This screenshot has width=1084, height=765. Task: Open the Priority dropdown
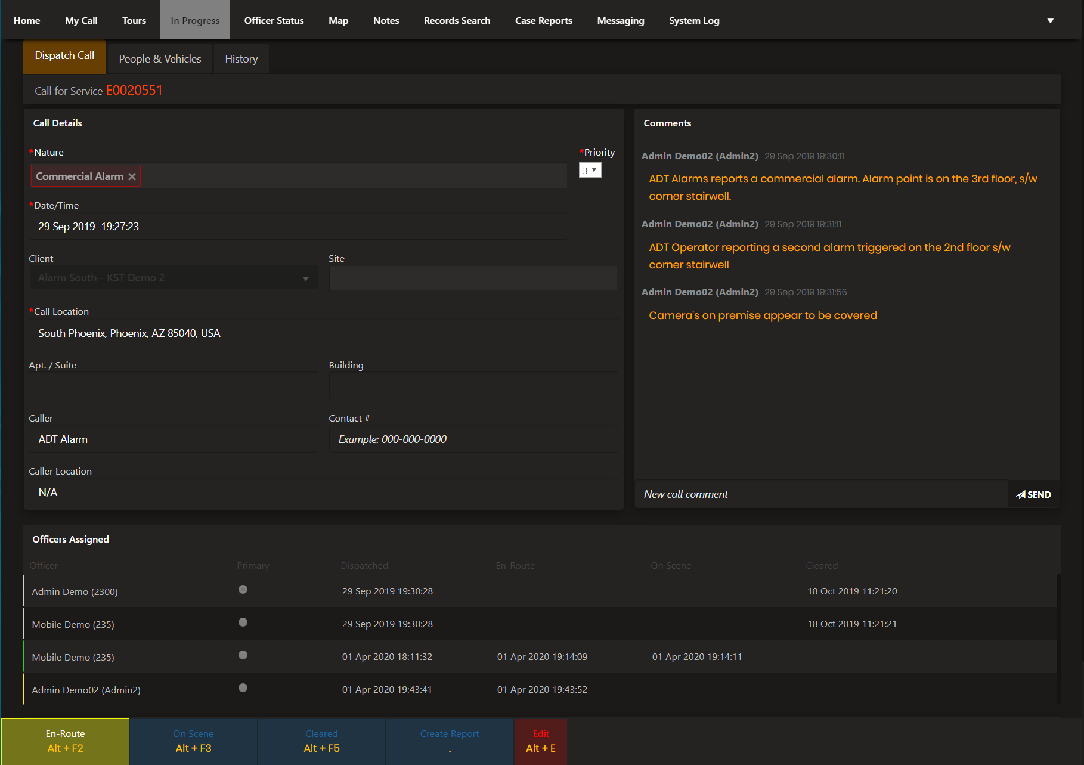(590, 171)
